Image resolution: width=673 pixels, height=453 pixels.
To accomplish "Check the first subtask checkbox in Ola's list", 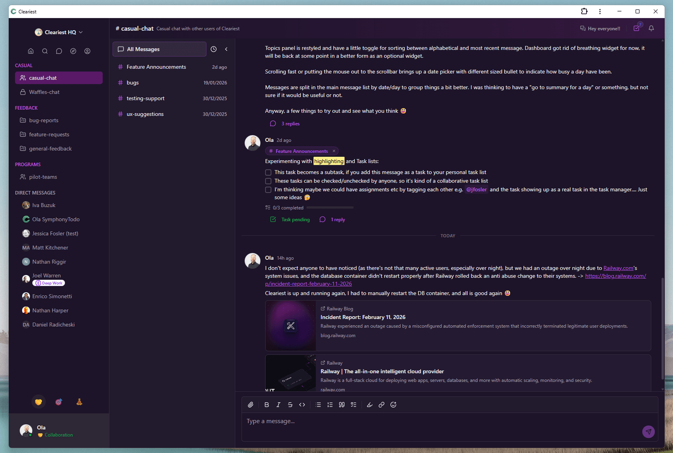I will [x=268, y=172].
